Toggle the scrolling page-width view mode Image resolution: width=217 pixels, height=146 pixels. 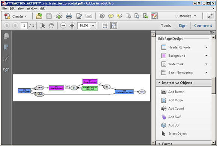[105, 26]
